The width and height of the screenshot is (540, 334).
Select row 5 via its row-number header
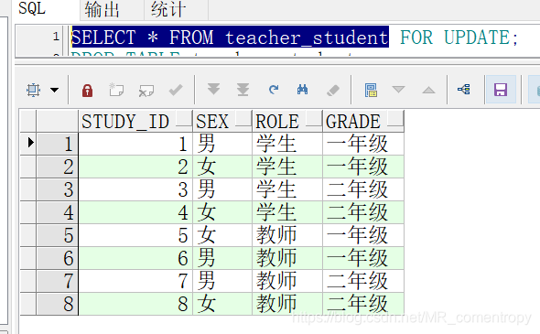57,235
